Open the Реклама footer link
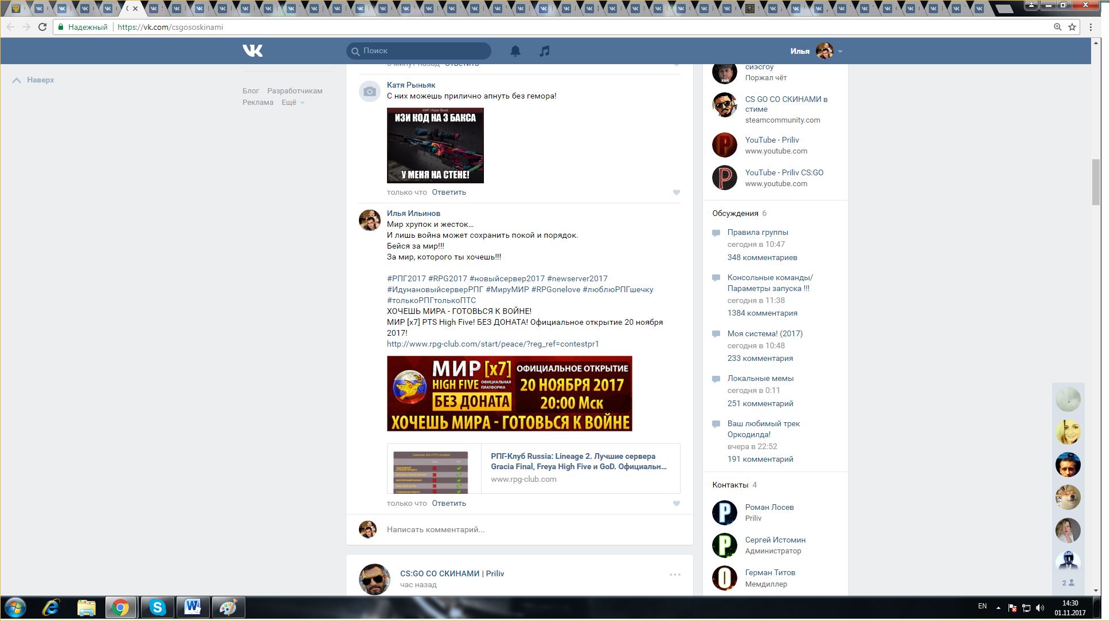 [257, 103]
